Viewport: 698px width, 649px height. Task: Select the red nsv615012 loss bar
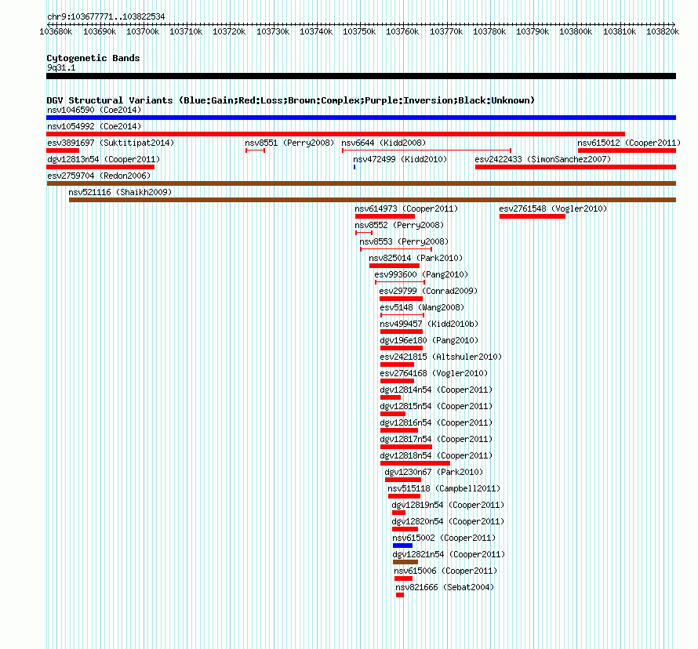[x=627, y=150]
